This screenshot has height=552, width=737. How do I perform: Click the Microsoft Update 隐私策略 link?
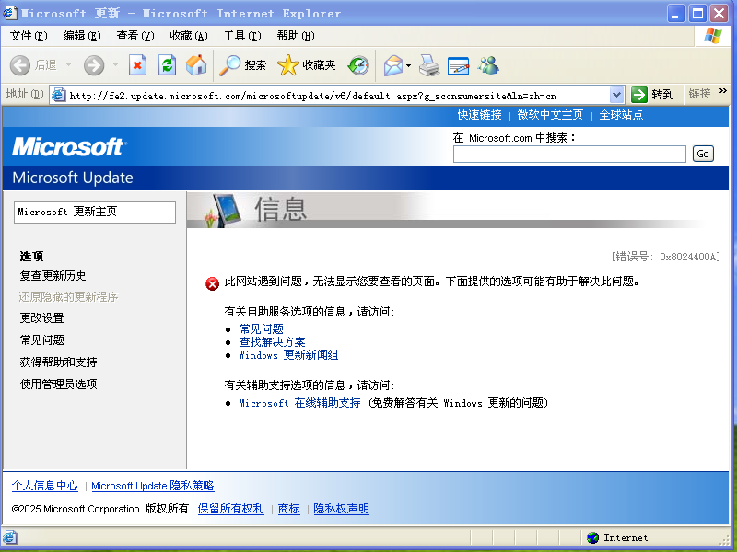(153, 486)
